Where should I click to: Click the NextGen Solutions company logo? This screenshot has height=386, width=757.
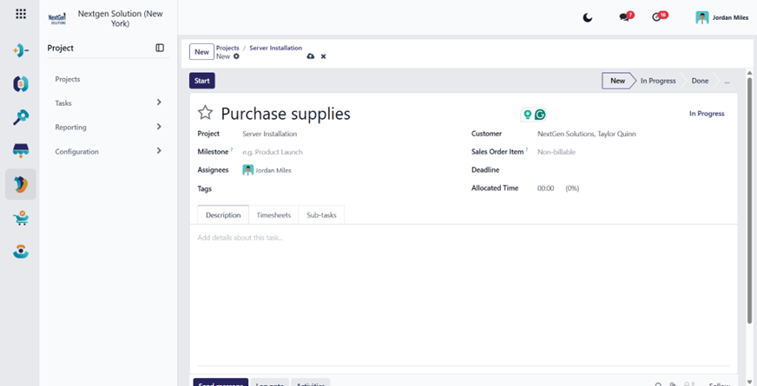57,19
